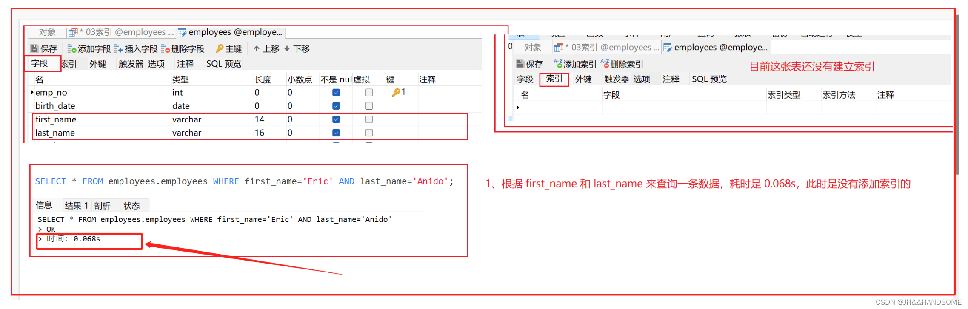
Task: Select the 对象 tab in left window
Action: pyautogui.click(x=47, y=32)
